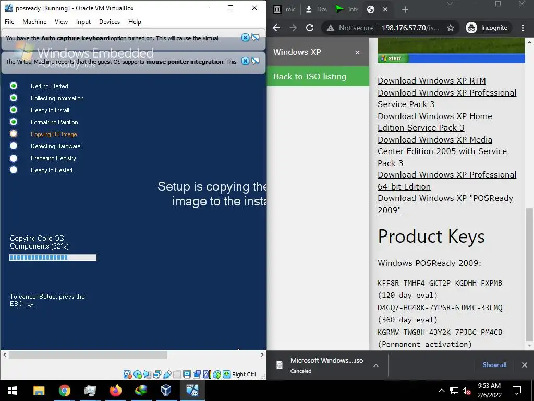The image size is (534, 401).
Task: Dismiss the Auto capture keyboard notification
Action: click(x=245, y=38)
